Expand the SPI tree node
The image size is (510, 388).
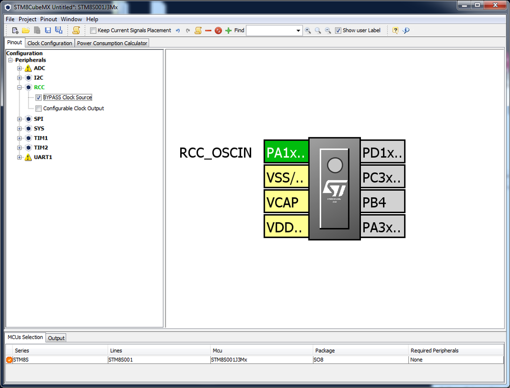(19, 119)
